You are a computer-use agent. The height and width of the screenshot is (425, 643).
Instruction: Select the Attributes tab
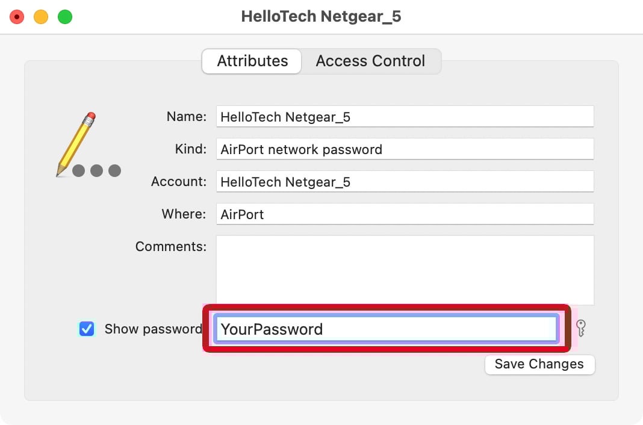pyautogui.click(x=251, y=61)
